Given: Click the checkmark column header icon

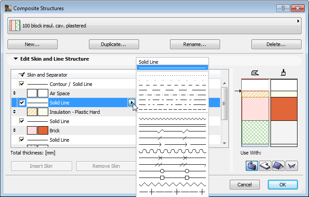Looking at the screenshot, I should (x=22, y=74).
